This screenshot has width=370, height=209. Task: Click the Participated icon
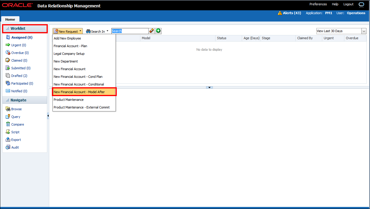(x=8, y=83)
